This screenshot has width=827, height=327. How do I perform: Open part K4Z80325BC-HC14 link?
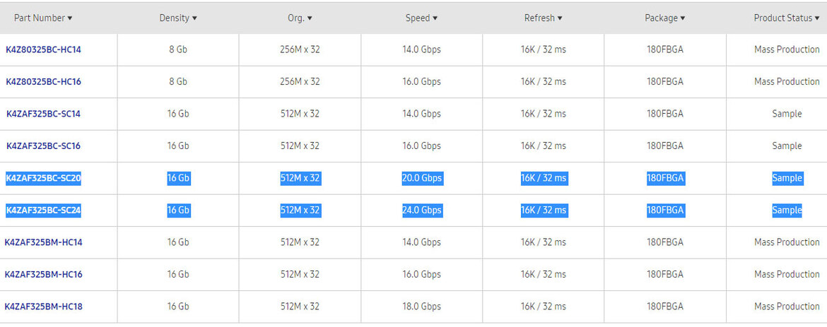click(43, 49)
